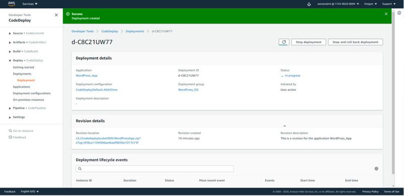This screenshot has width=404, height=196.
Task: Click the revision description text for WordPress_App
Action: [x=316, y=139]
